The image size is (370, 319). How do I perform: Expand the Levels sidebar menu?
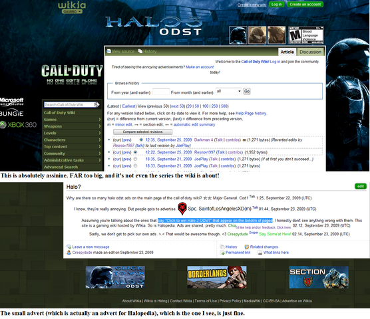pyautogui.click(x=73, y=133)
